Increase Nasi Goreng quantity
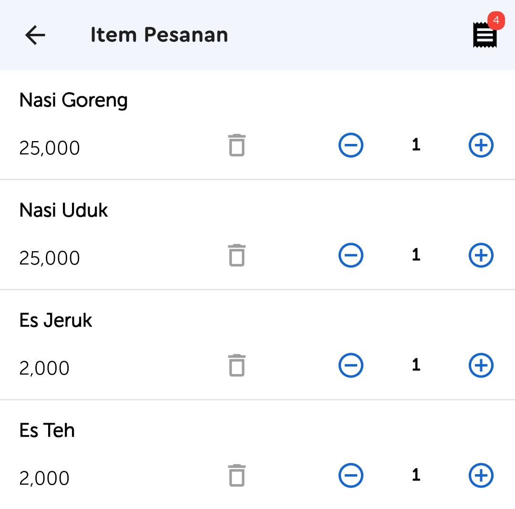The height and width of the screenshot is (509, 515). click(481, 145)
